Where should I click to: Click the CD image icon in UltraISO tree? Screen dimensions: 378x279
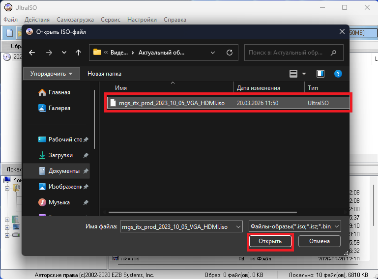(x=7, y=57)
